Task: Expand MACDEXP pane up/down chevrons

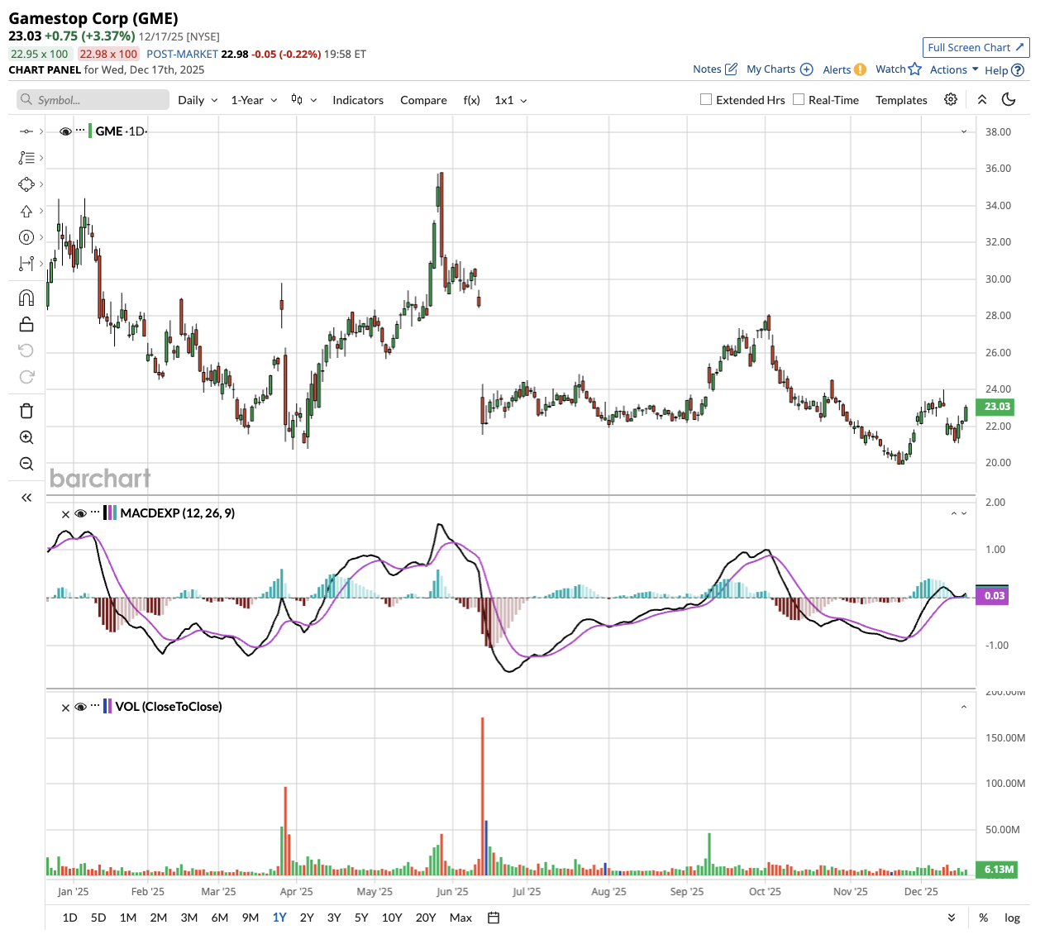Action: point(959,513)
